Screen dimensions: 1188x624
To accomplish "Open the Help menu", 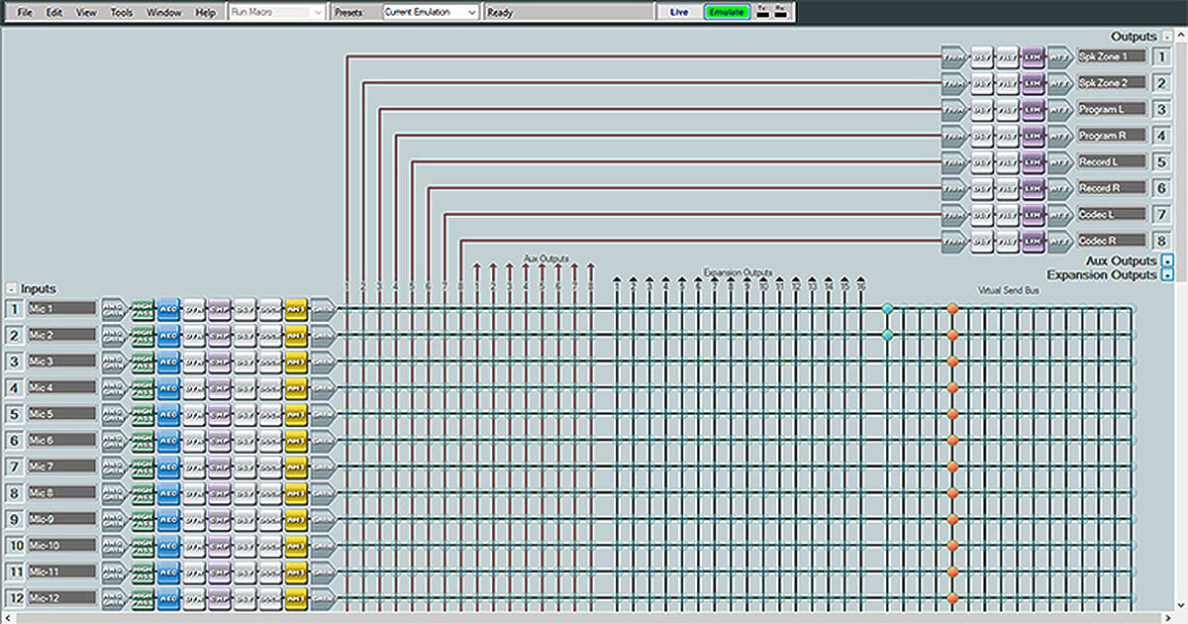I will (205, 12).
